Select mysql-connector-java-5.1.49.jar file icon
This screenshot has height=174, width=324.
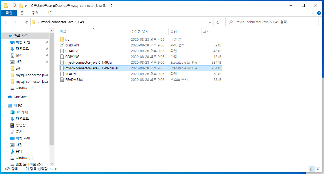coord(62,62)
